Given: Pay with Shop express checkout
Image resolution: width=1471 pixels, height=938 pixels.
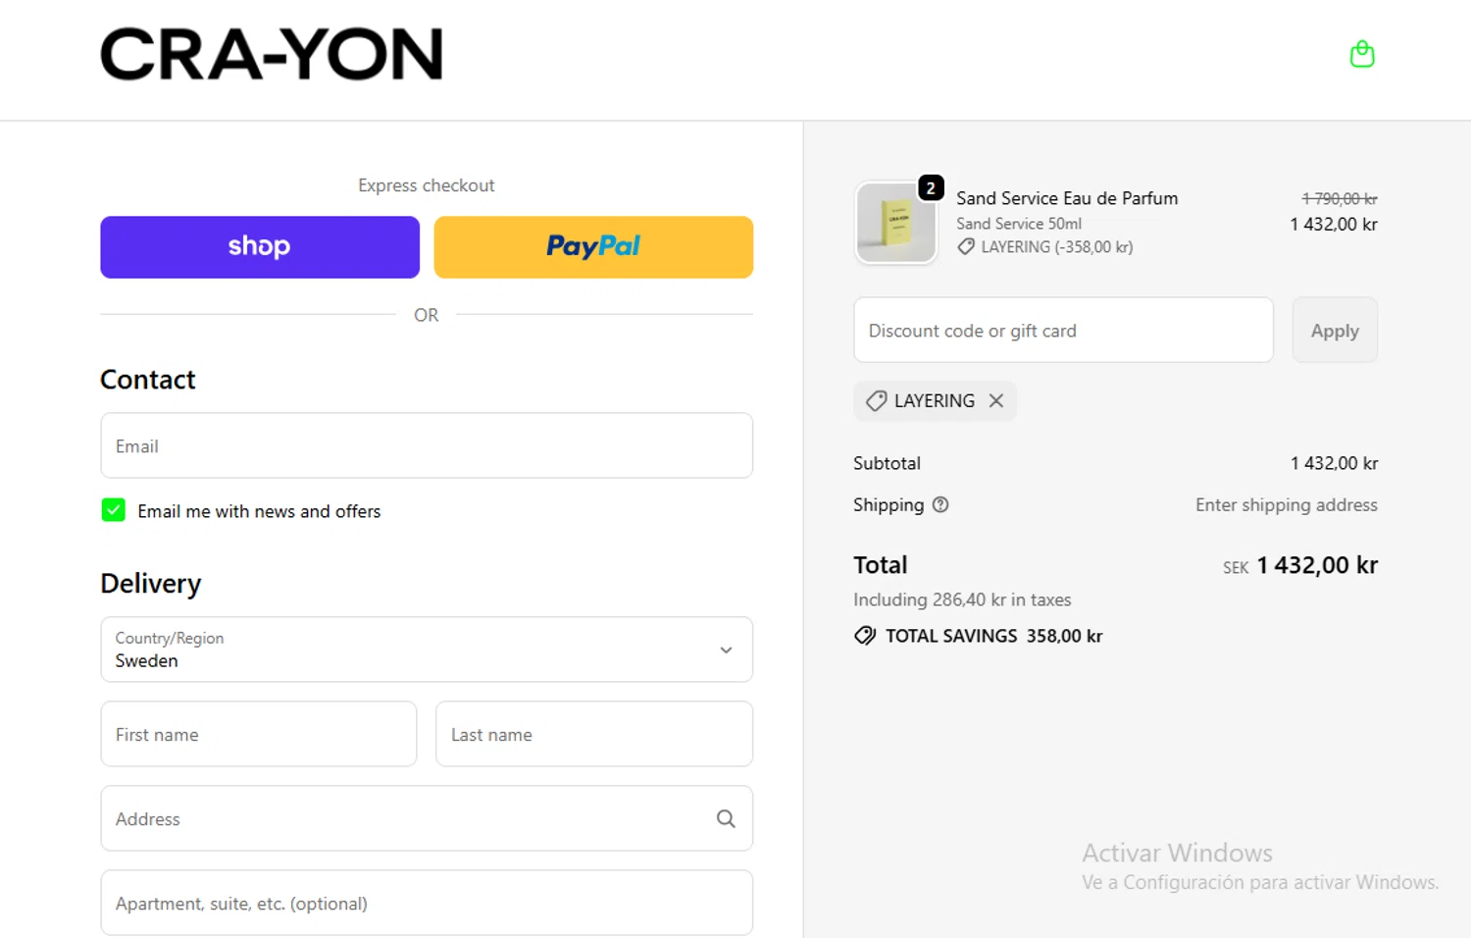Looking at the screenshot, I should (x=260, y=247).
